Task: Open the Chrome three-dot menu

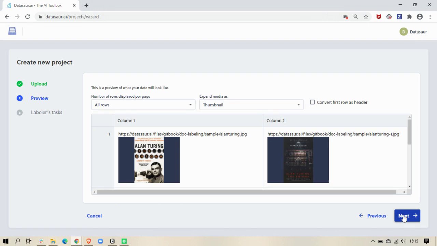Action: [x=430, y=17]
